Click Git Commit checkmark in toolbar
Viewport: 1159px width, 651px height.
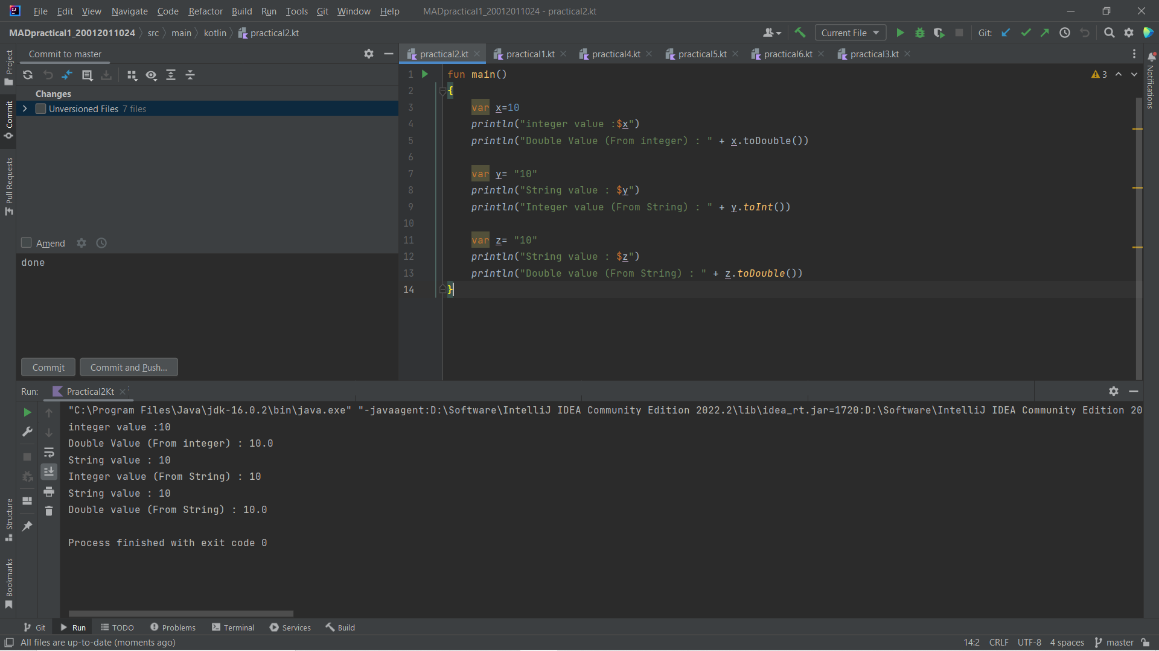[x=1026, y=33]
